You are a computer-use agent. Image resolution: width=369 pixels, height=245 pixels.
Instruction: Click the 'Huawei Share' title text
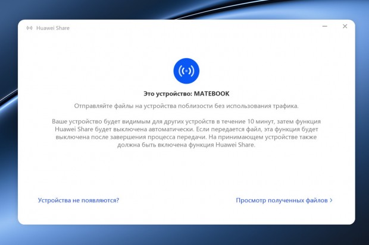pos(53,28)
